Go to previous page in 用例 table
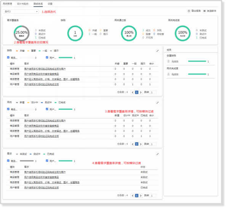 [x=133, y=144]
